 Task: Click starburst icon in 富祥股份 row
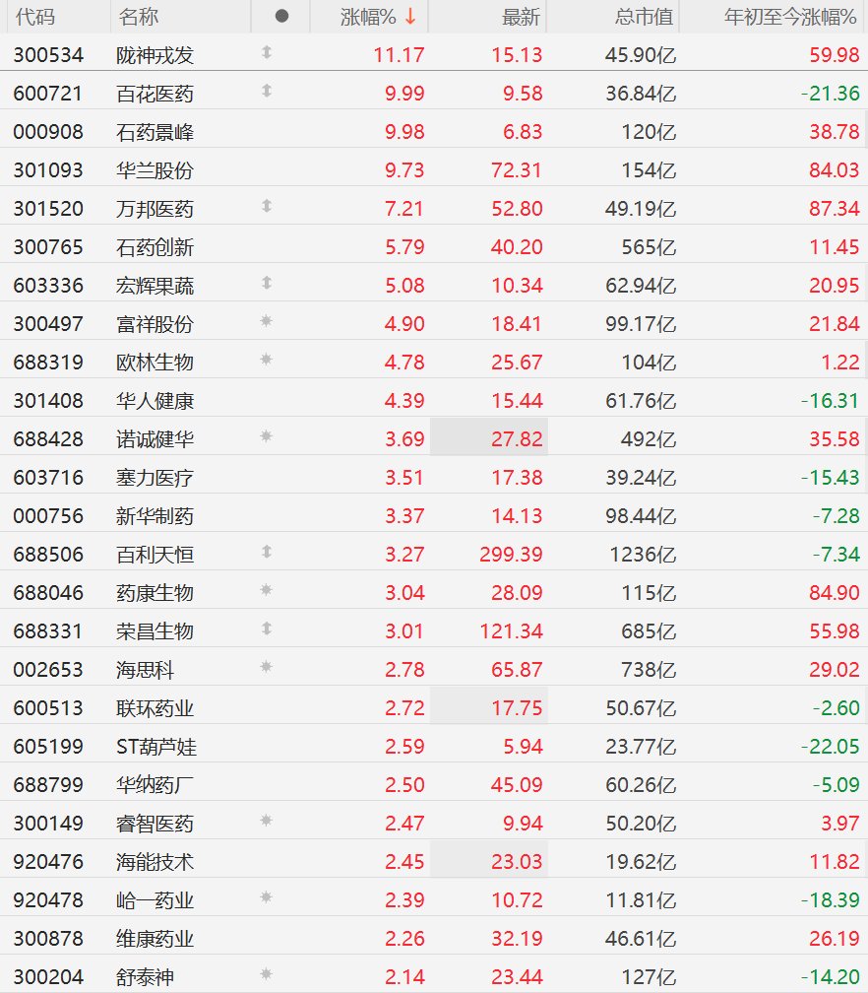(267, 321)
